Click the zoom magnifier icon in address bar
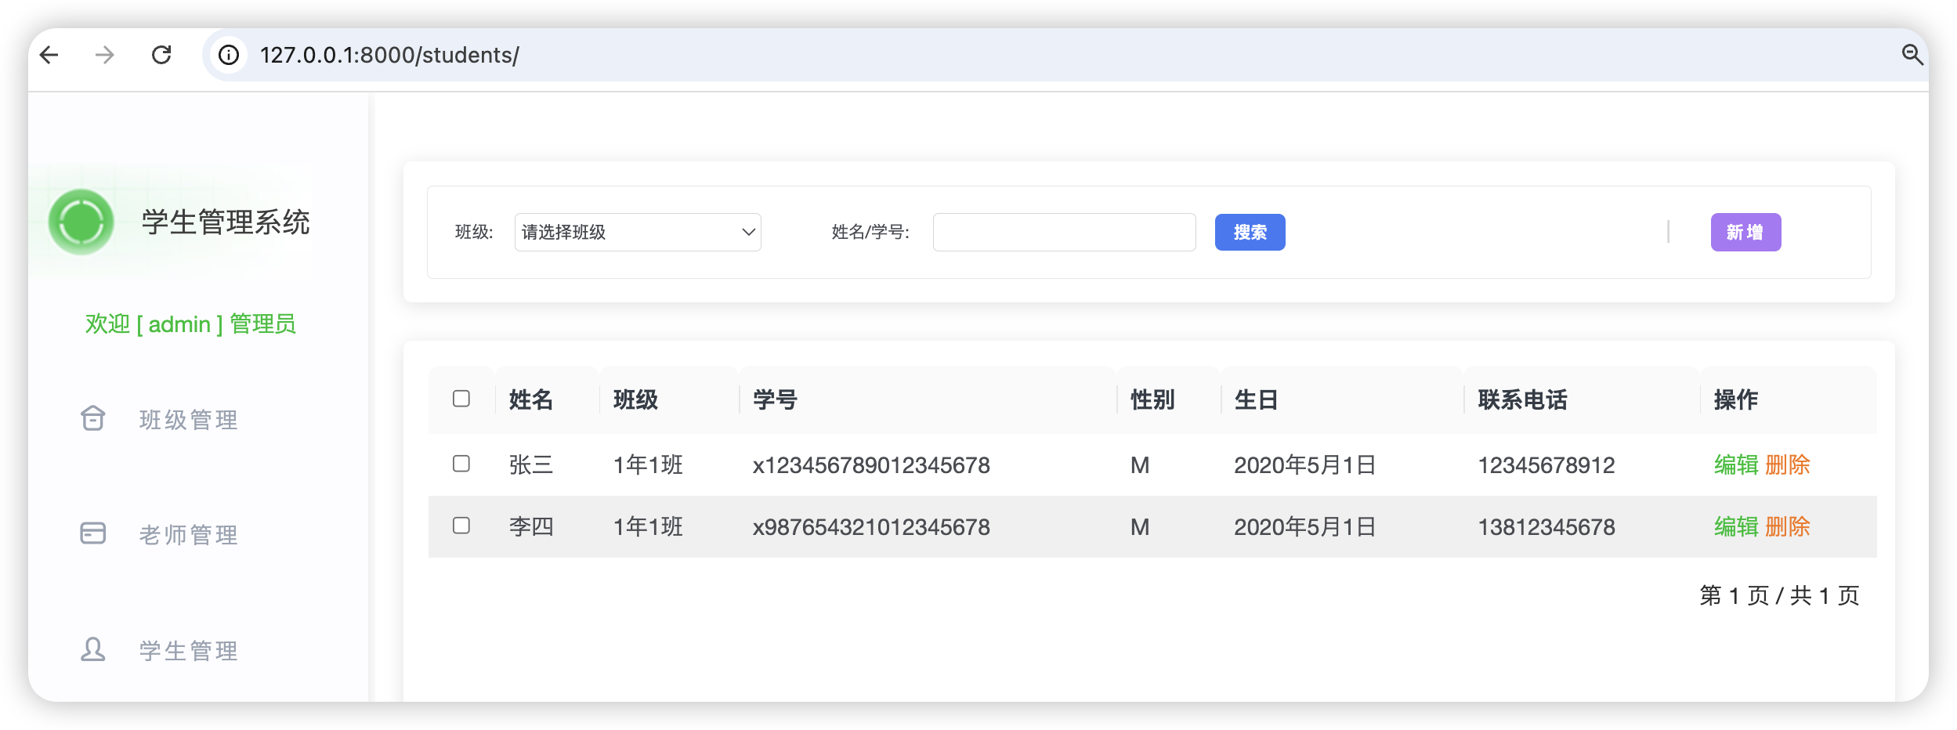1957x730 pixels. pos(1912,55)
